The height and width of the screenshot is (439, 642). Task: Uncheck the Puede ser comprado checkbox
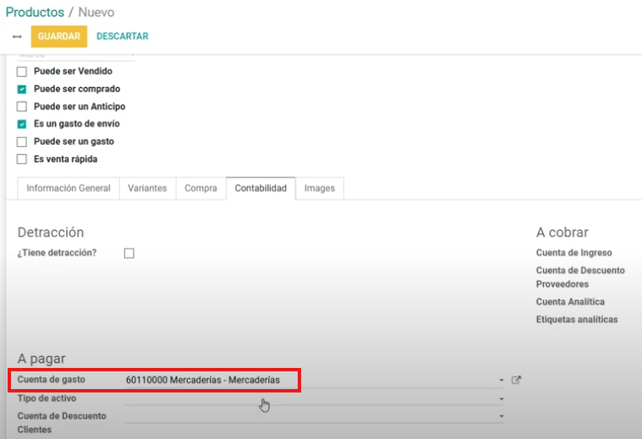pos(22,90)
